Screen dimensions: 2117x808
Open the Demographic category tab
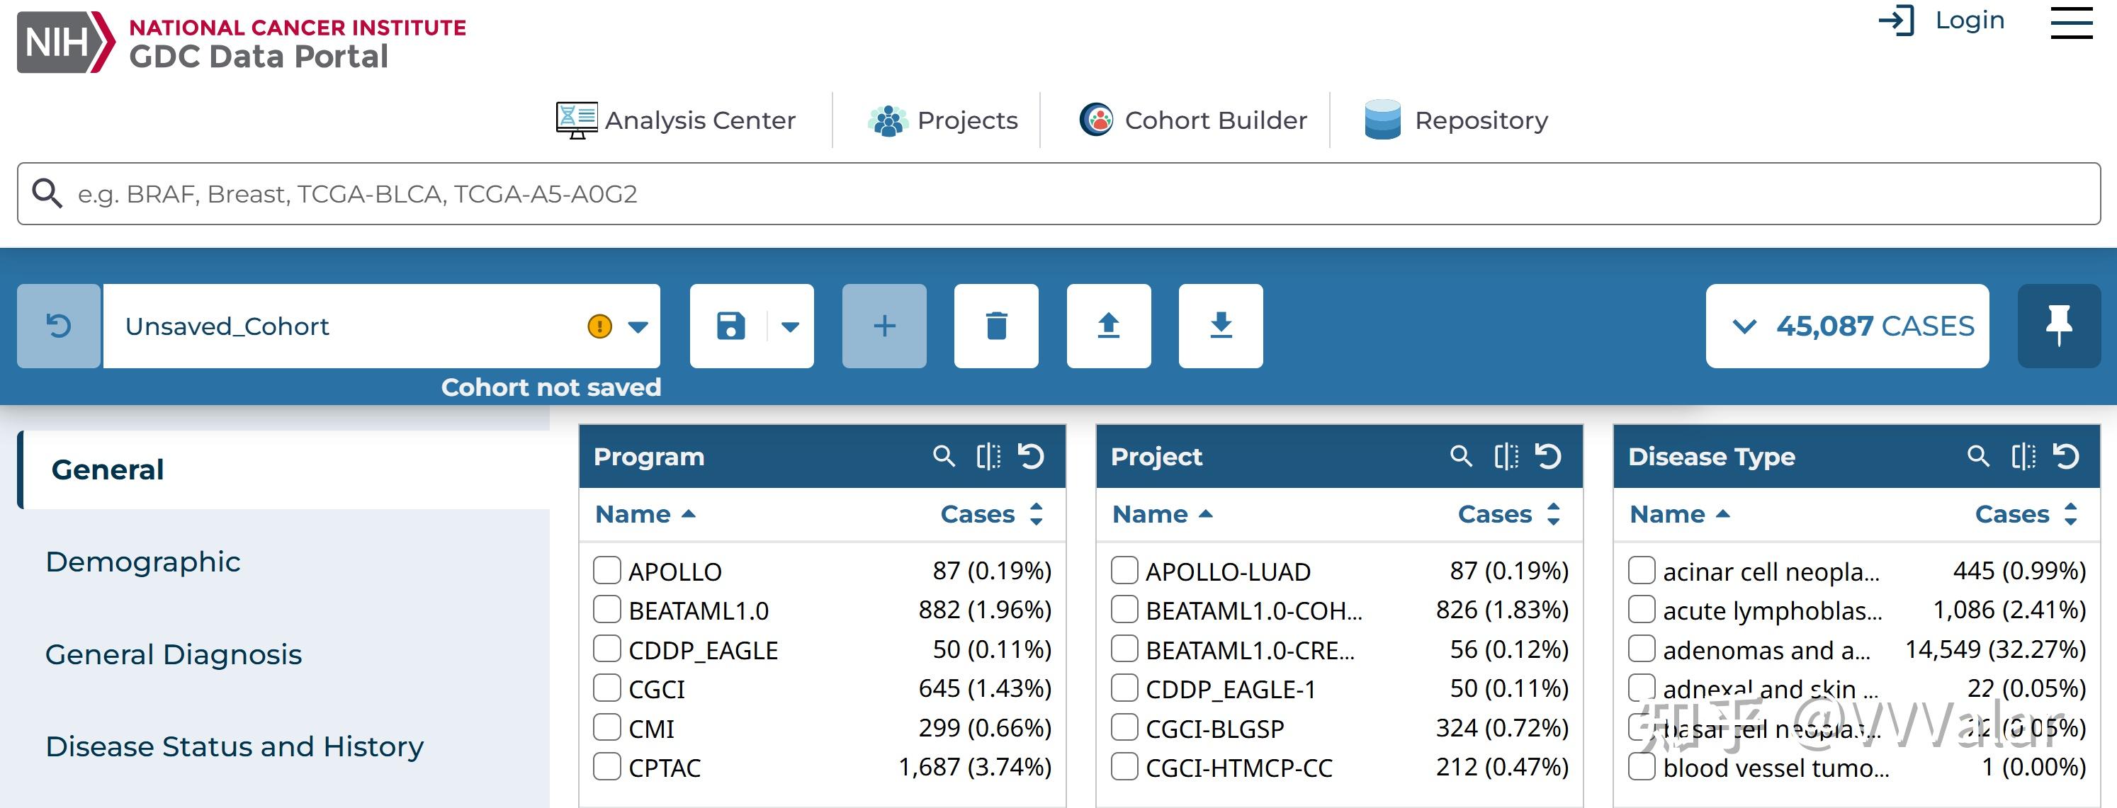point(143,562)
